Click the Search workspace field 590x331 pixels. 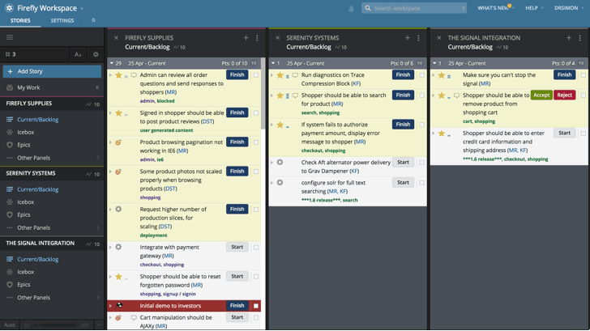(414, 8)
